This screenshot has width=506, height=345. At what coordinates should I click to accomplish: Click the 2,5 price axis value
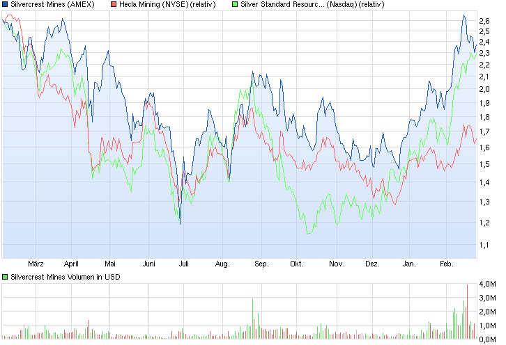pyautogui.click(x=484, y=31)
